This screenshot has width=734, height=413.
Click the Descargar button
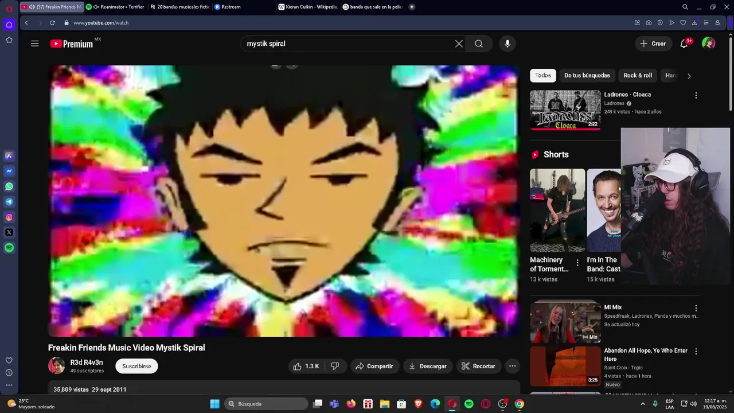coord(428,366)
